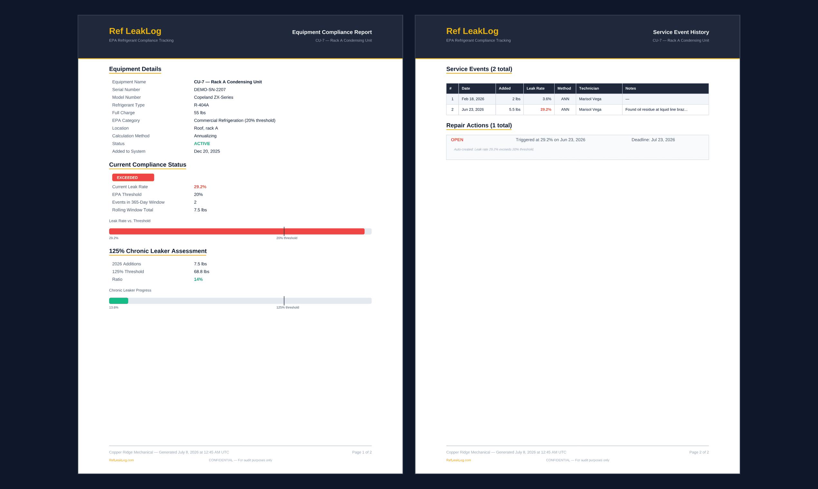Screen dimensions: 818x489
Task: Click the Ref LeakLog logo on page 2
Action: click(x=472, y=31)
